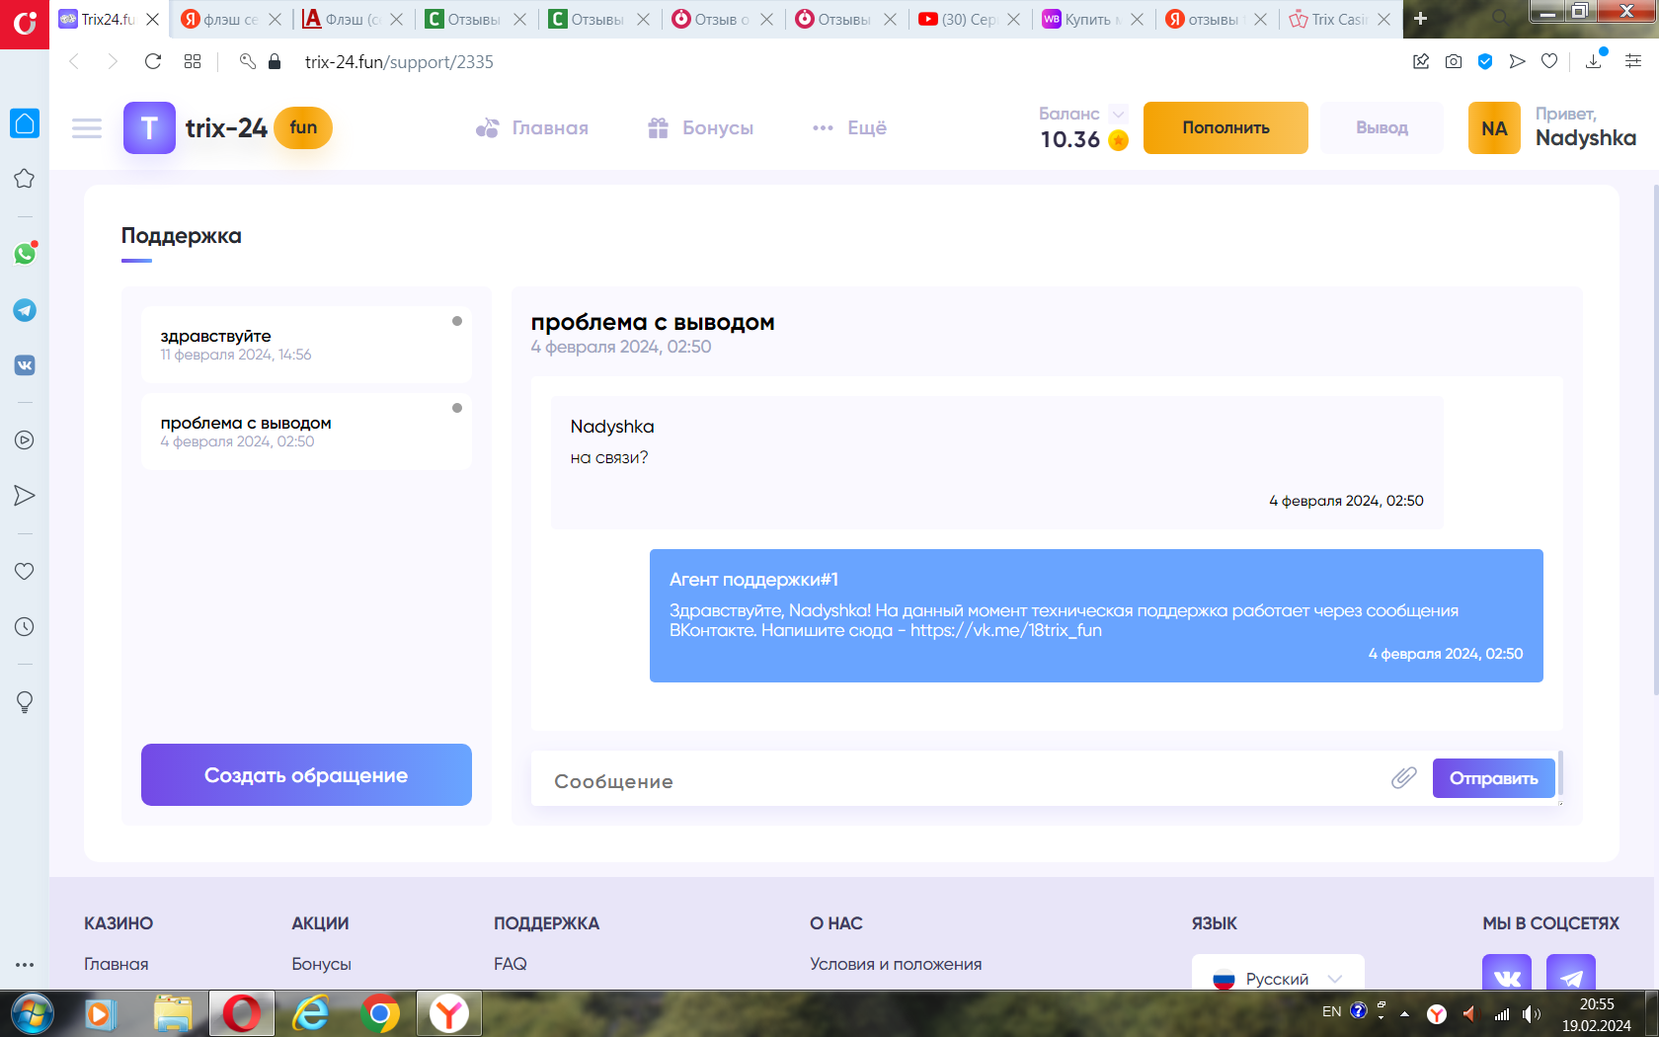This screenshot has width=1659, height=1037.
Task: Open sidebar setup three dots
Action: click(25, 965)
